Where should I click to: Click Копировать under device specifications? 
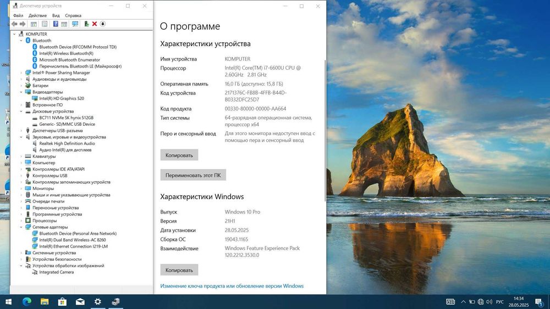179,155
